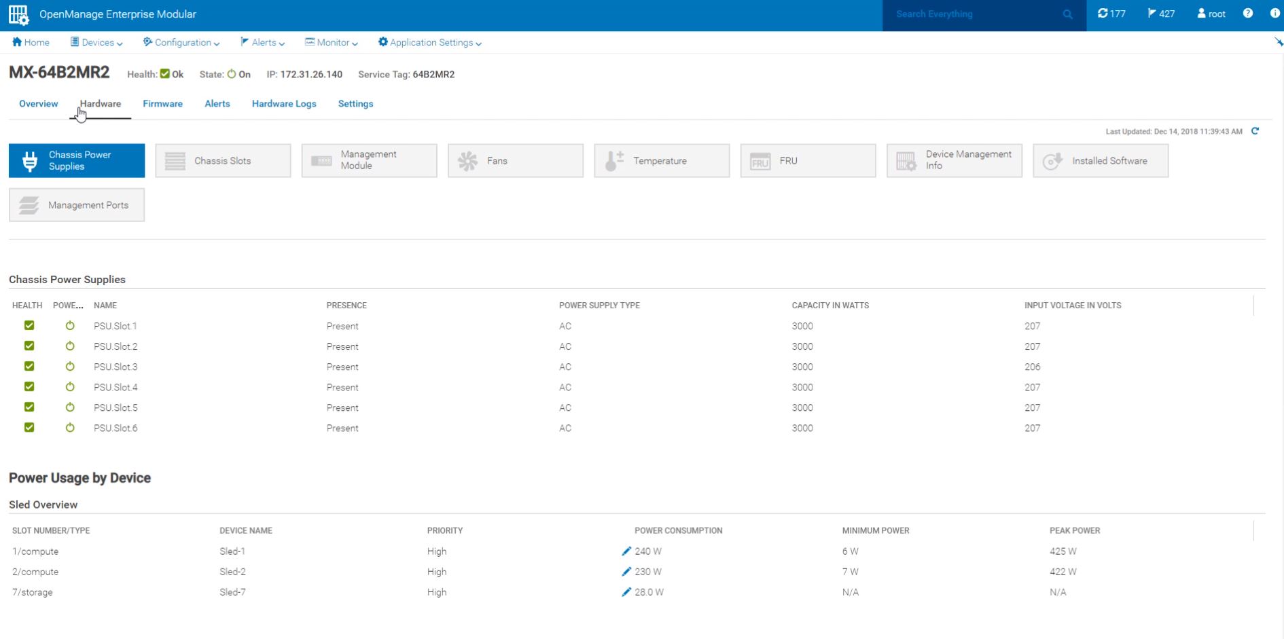Click the pencil icon for Sled-1 power
Screen dimensions: 1284x639
tap(626, 551)
